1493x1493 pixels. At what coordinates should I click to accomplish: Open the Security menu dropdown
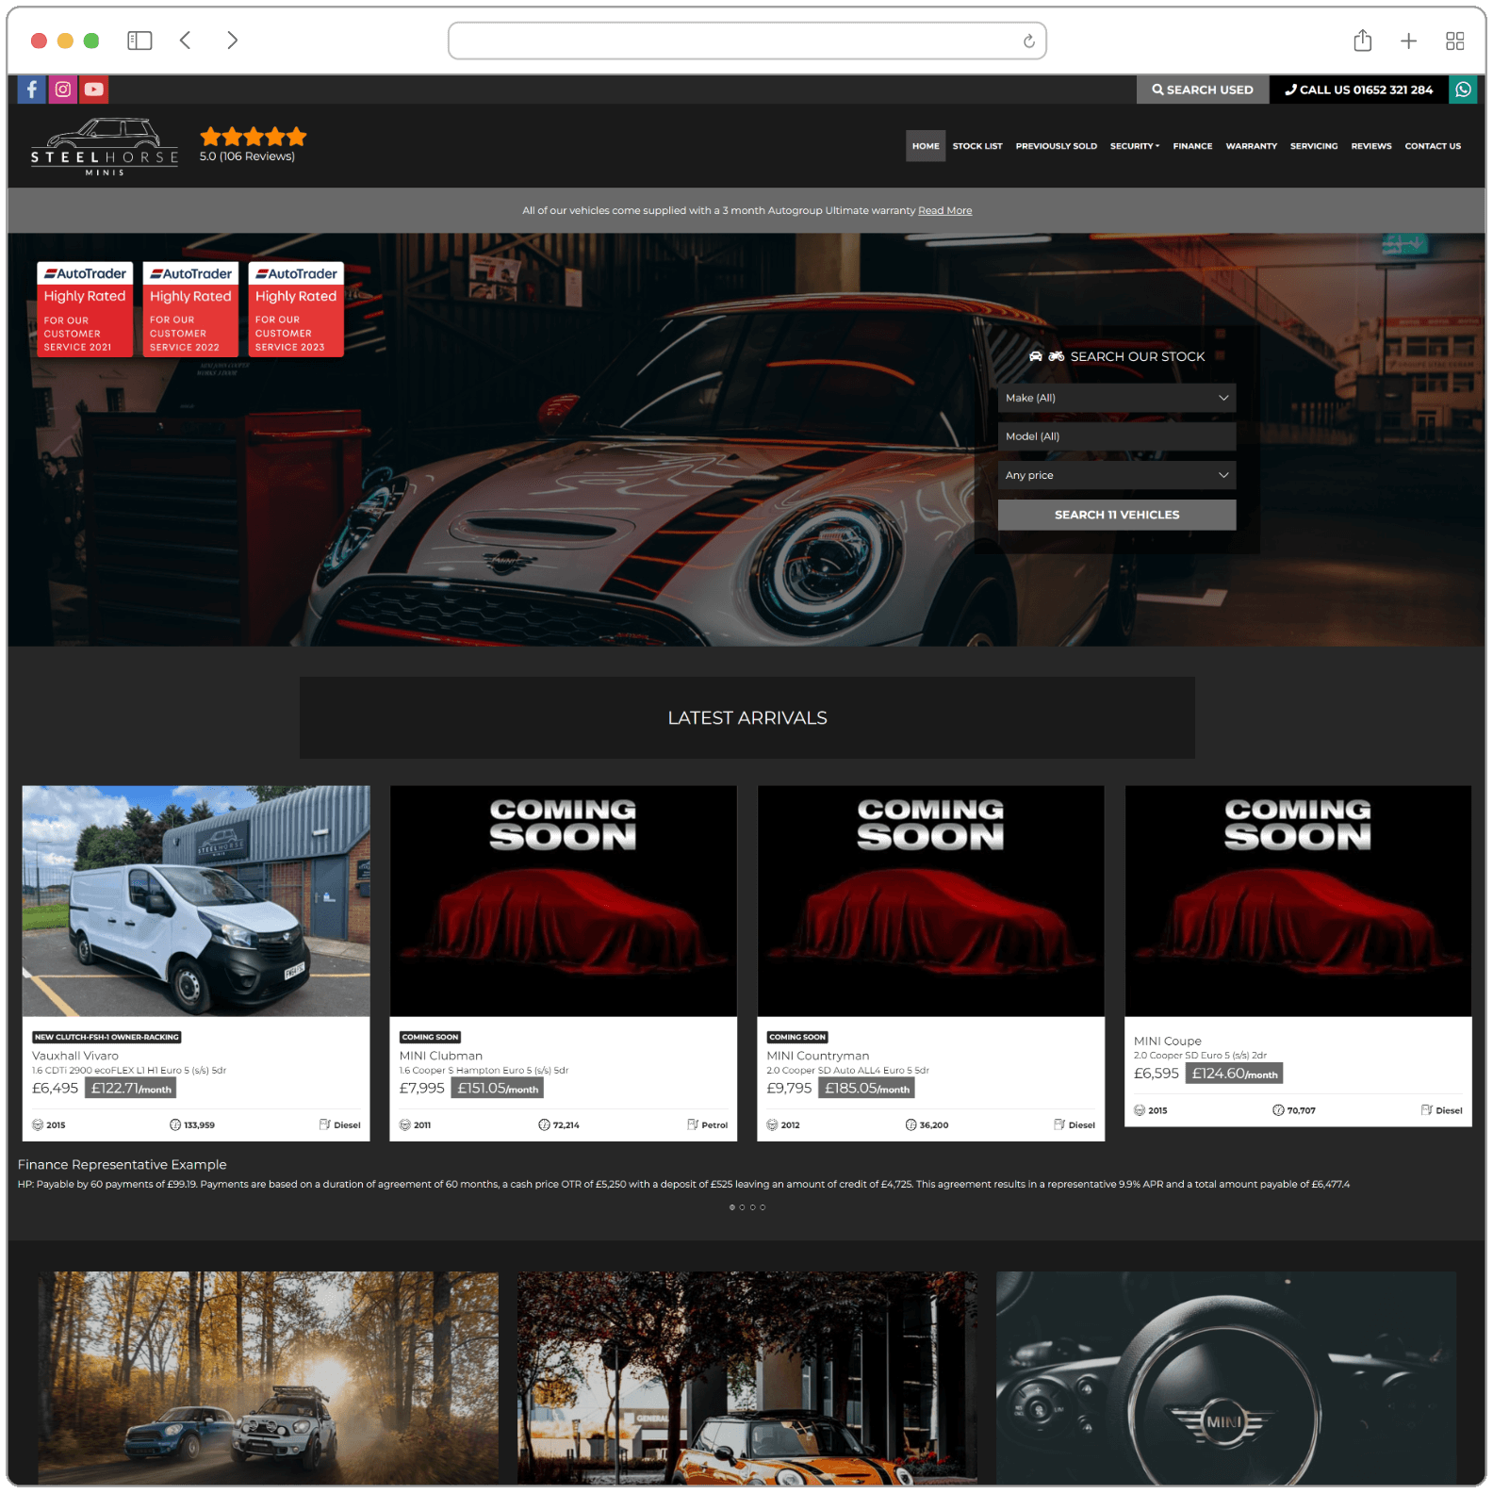(x=1134, y=146)
